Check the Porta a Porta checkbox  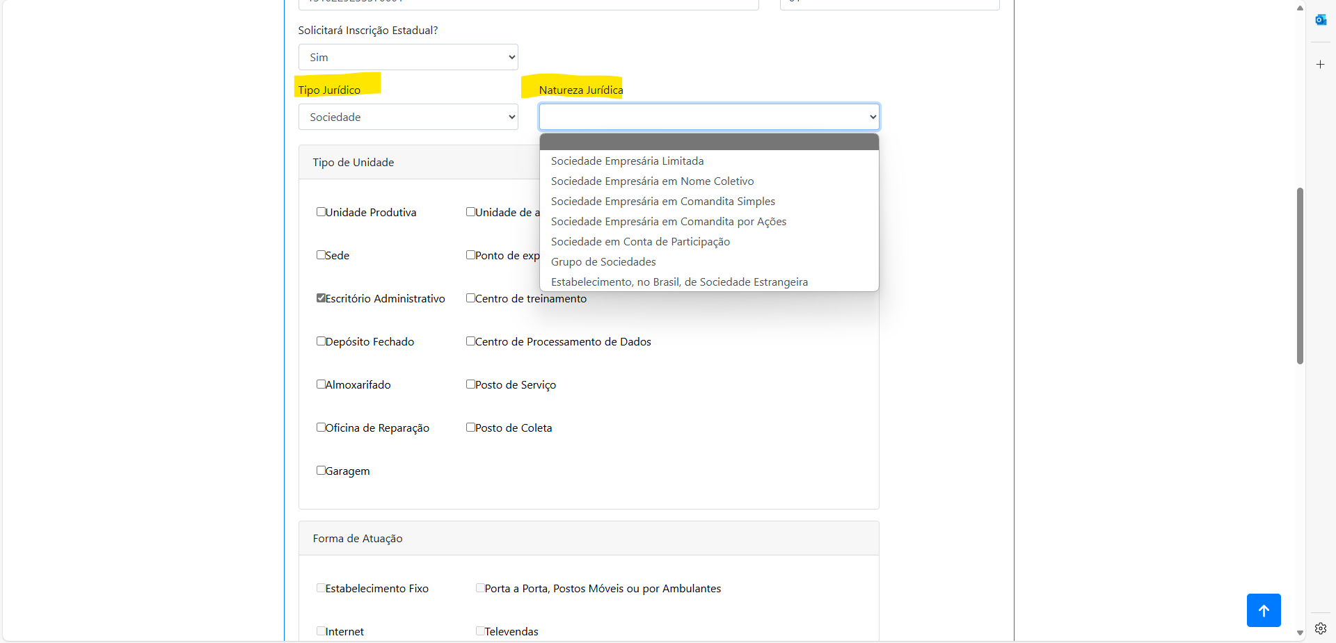click(480, 588)
